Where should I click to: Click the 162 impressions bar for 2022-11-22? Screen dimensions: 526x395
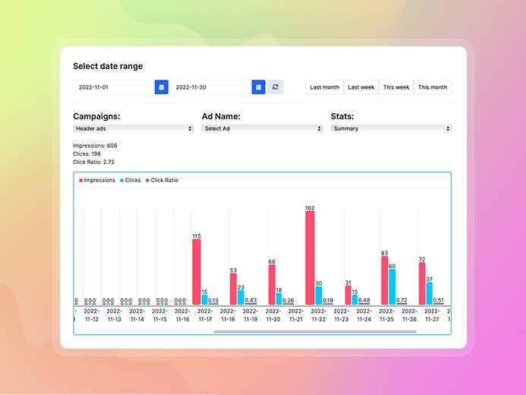(310, 258)
